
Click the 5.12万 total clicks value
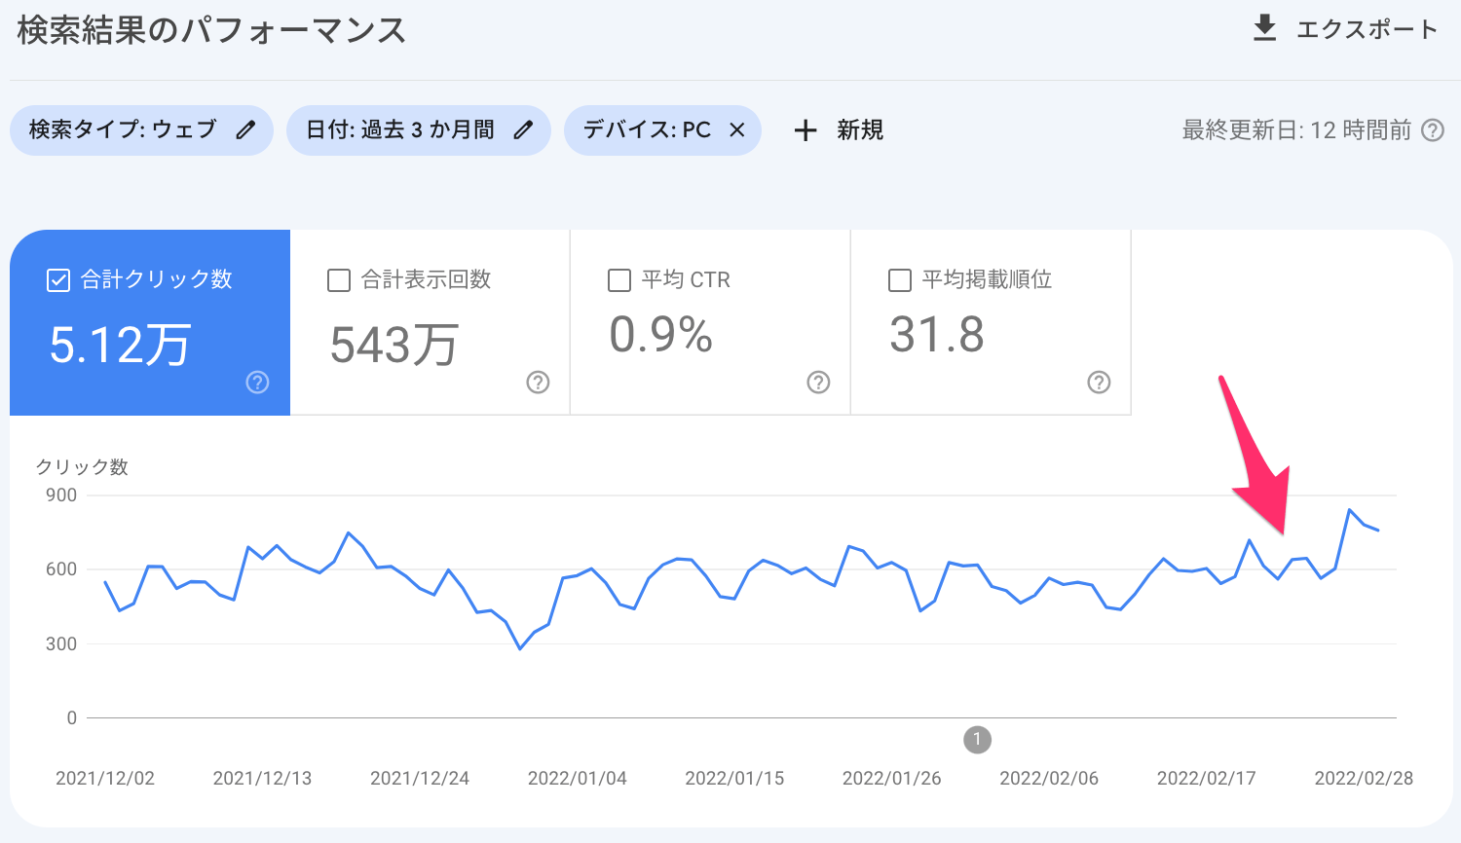point(120,346)
